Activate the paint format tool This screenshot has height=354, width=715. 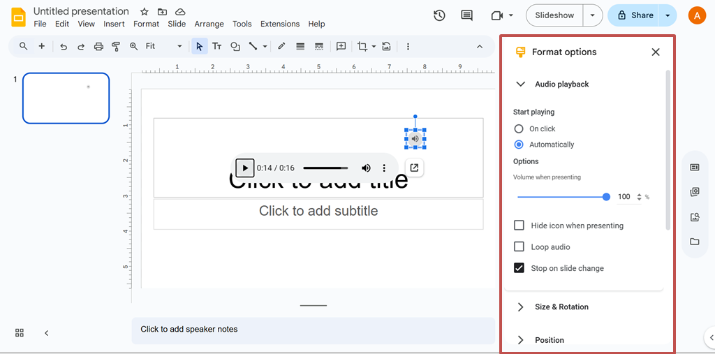[116, 46]
